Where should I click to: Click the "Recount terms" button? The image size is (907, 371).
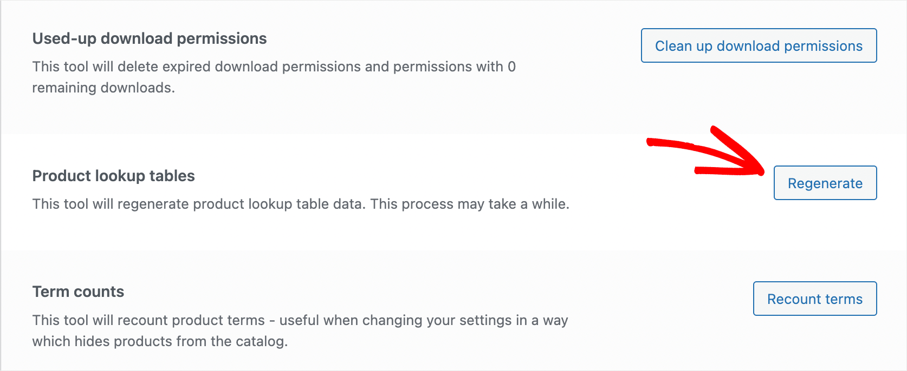pyautogui.click(x=814, y=299)
